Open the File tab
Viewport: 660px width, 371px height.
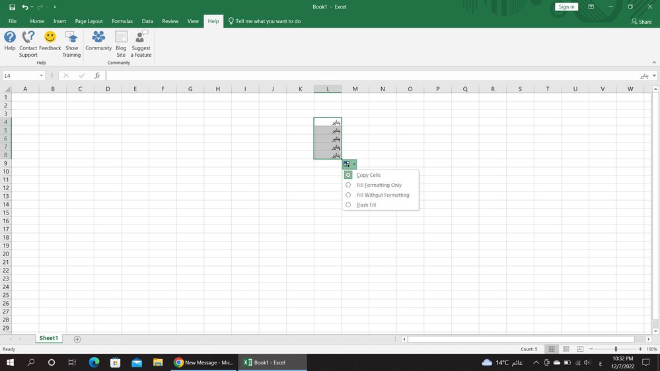(13, 21)
